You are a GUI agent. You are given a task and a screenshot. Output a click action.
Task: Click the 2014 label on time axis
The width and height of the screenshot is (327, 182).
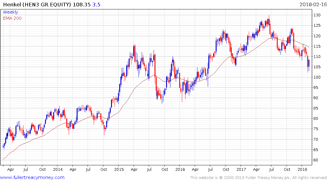coord(58,169)
